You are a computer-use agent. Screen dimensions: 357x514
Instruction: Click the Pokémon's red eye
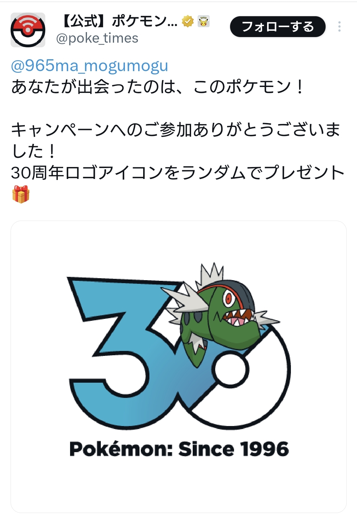click(x=228, y=299)
